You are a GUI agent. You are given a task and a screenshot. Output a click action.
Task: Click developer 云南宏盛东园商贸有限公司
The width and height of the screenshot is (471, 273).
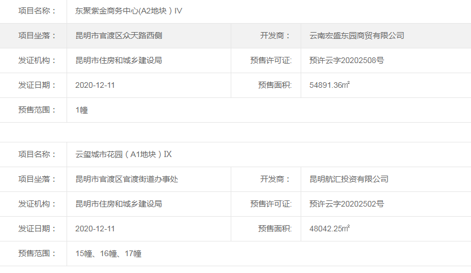tap(356, 35)
